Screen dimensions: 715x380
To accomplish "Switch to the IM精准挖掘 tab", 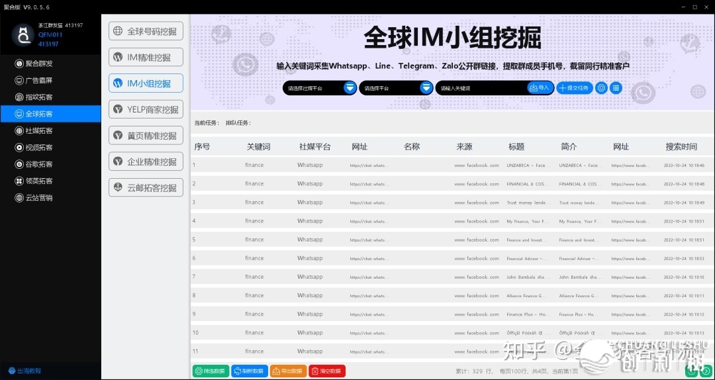I will (x=146, y=57).
